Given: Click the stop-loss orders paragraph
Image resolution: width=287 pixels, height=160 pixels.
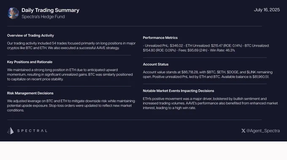Looking at the screenshot, I should [x=71, y=106].
